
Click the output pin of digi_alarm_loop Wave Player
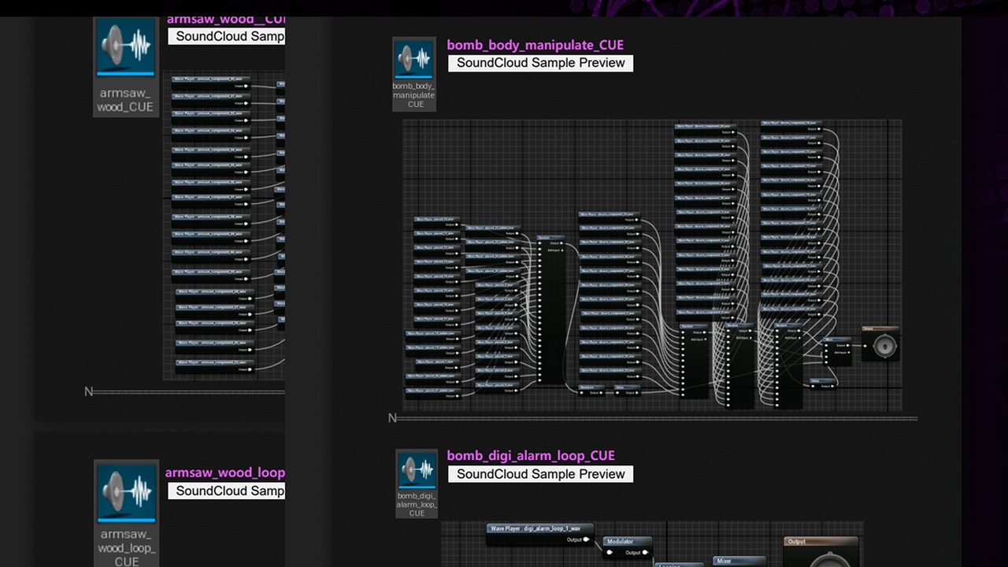pos(586,539)
